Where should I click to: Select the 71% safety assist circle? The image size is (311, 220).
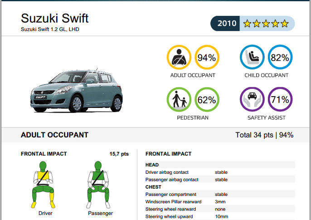point(280,99)
